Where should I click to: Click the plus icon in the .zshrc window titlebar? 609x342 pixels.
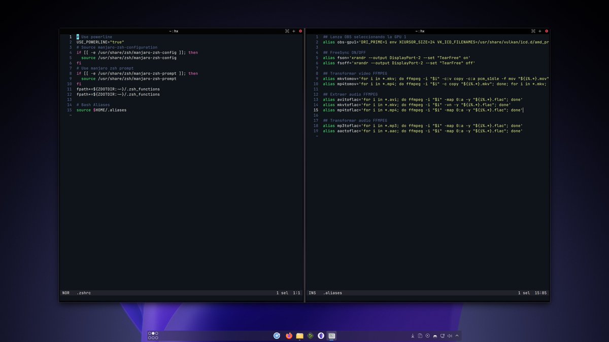tap(294, 31)
